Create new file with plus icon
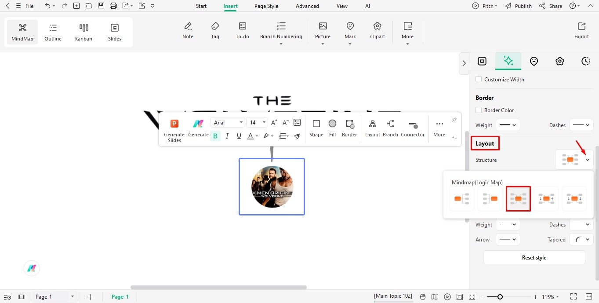Screen dimensions: 599x303 (x=76, y=6)
